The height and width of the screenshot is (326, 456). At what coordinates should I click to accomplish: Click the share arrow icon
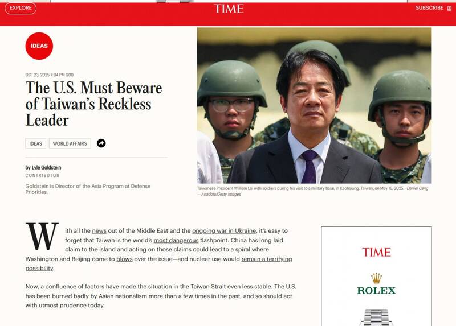click(x=101, y=143)
